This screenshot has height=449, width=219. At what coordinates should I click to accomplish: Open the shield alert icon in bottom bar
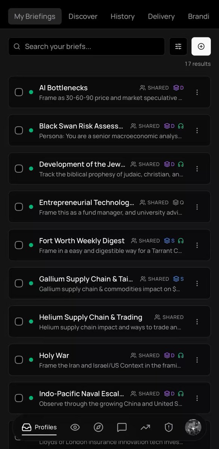click(169, 427)
